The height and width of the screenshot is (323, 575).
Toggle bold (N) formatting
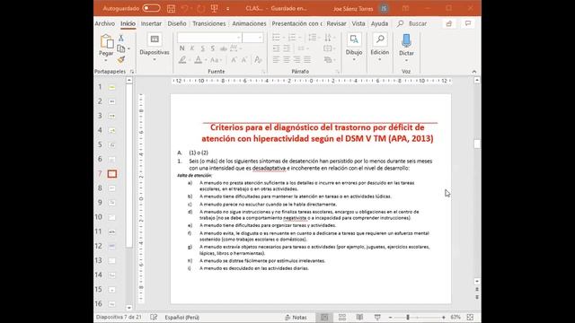pos(181,48)
